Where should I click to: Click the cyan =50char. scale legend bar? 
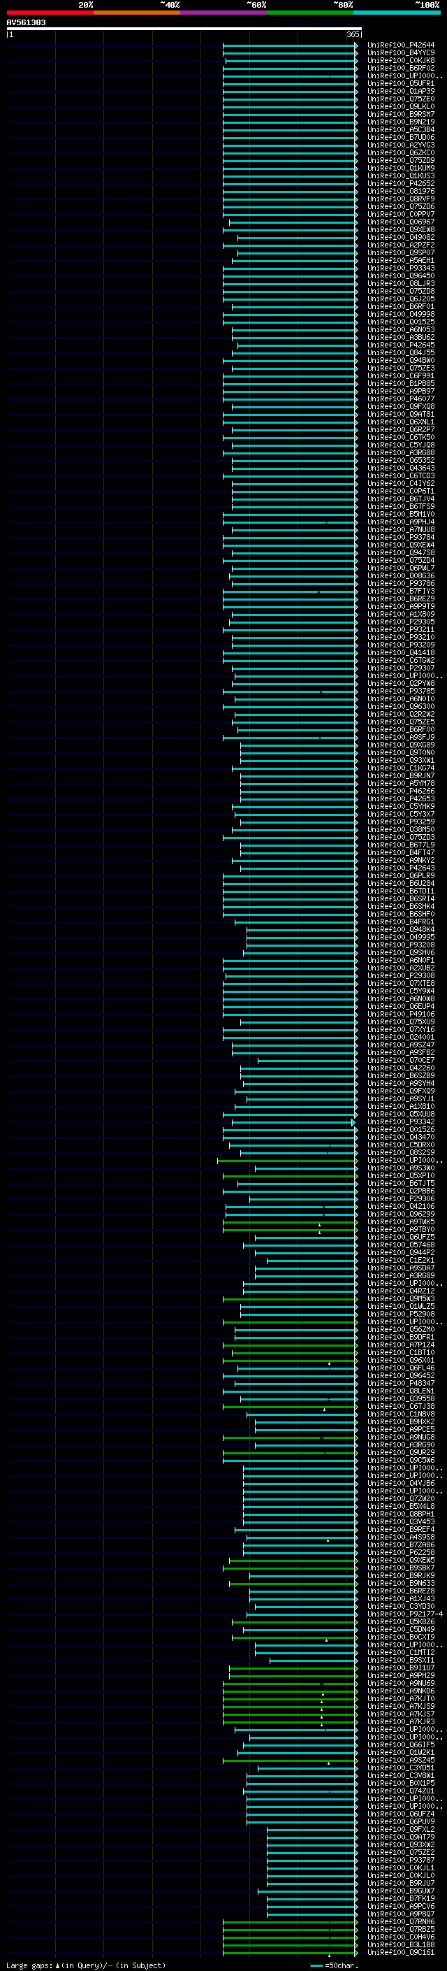[316, 1965]
